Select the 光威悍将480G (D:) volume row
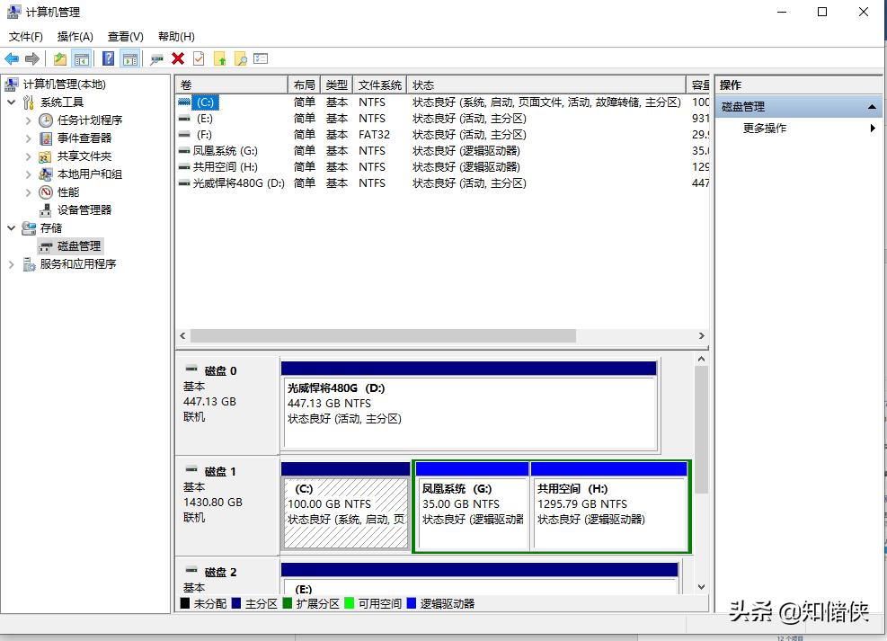Viewport: 887px width, 641px height. [442, 183]
